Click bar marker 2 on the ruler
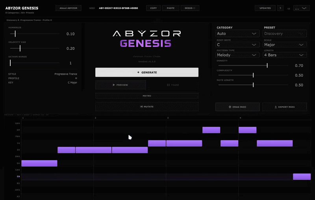Image resolution: width=315 pixels, height=200 pixels. (95, 118)
